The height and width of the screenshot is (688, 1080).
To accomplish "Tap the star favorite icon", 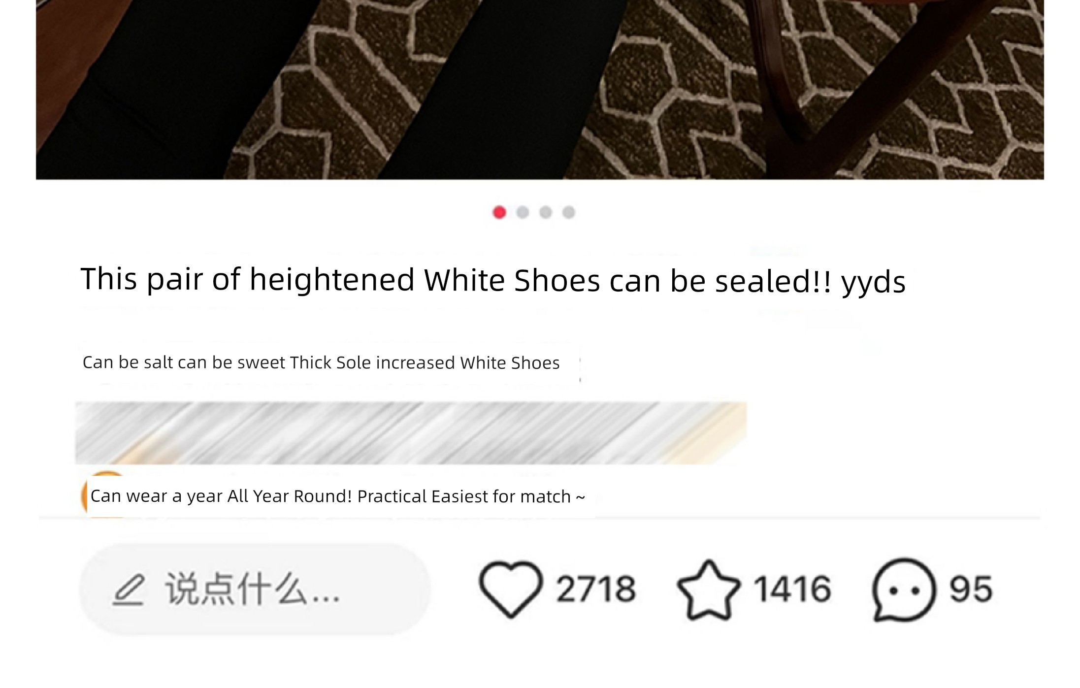I will [709, 590].
